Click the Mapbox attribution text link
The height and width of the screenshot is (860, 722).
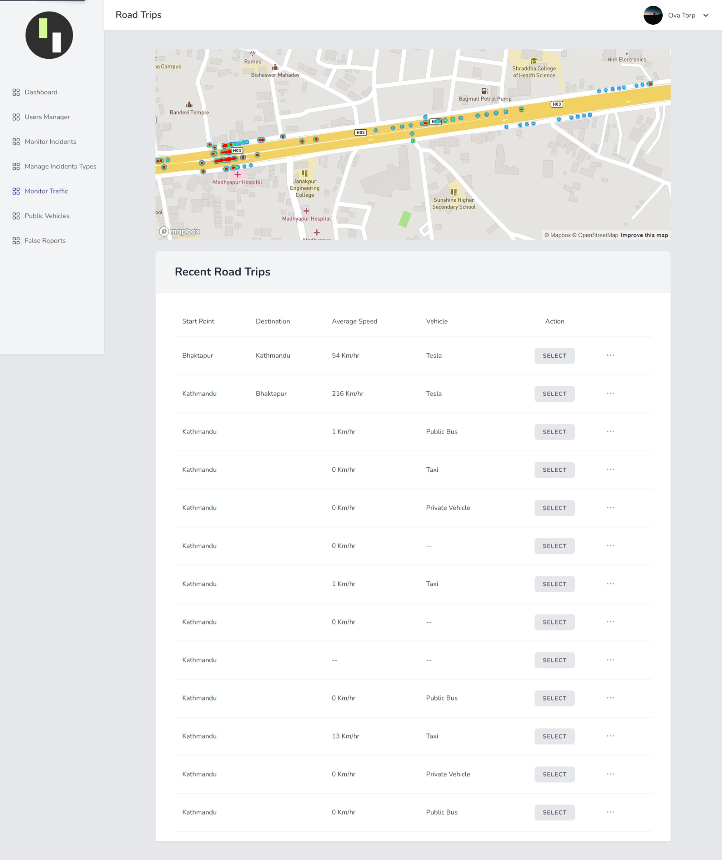coord(557,235)
